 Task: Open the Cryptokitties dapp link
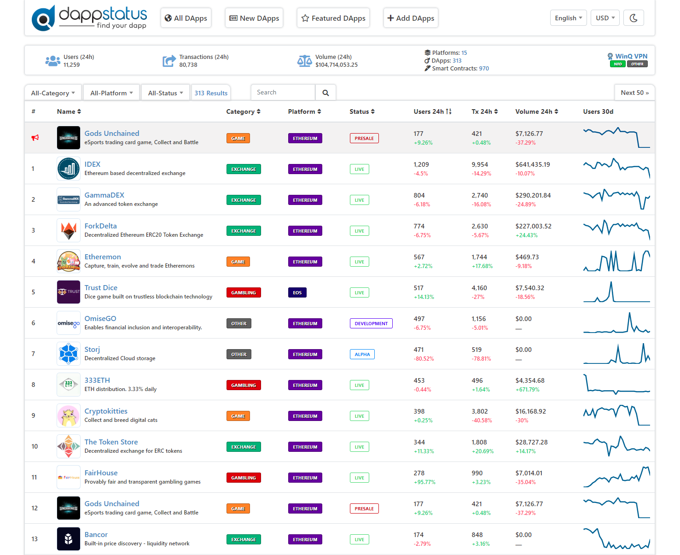coord(106,411)
